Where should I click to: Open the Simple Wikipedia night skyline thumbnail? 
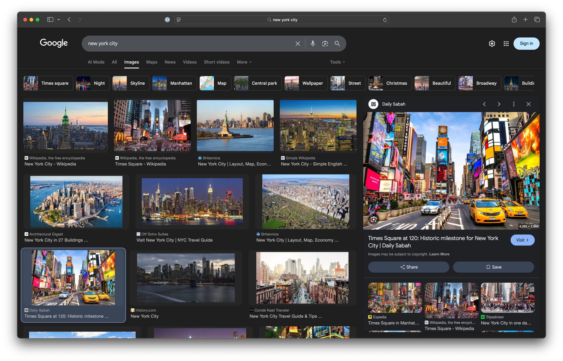point(318,126)
